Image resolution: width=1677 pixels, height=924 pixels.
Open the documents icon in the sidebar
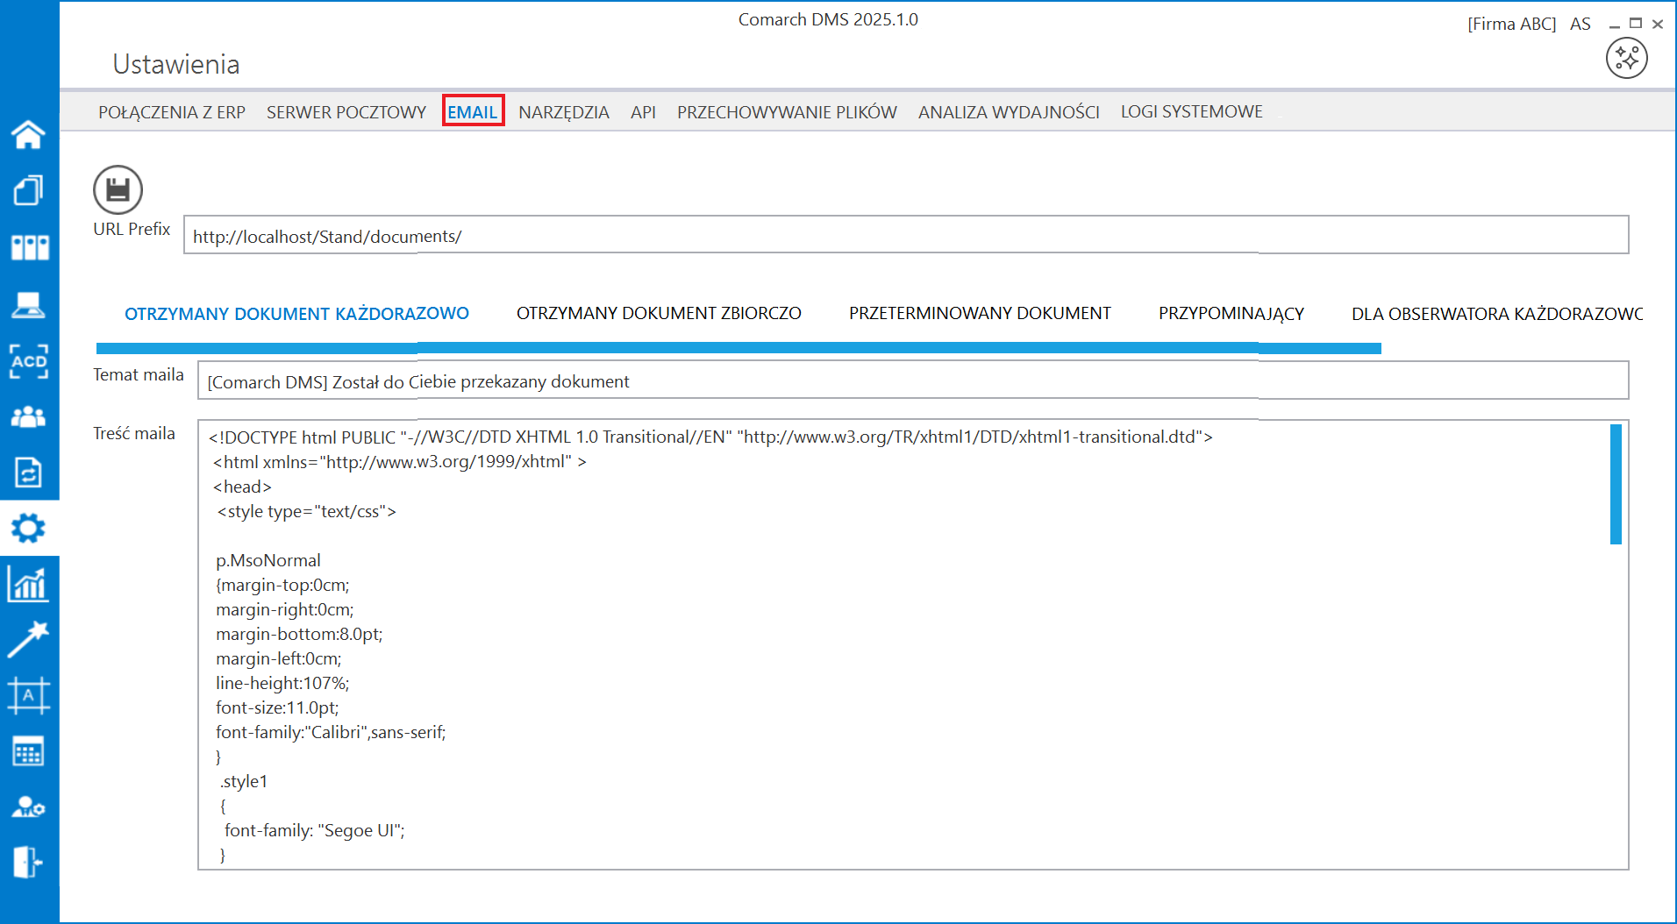(x=28, y=190)
